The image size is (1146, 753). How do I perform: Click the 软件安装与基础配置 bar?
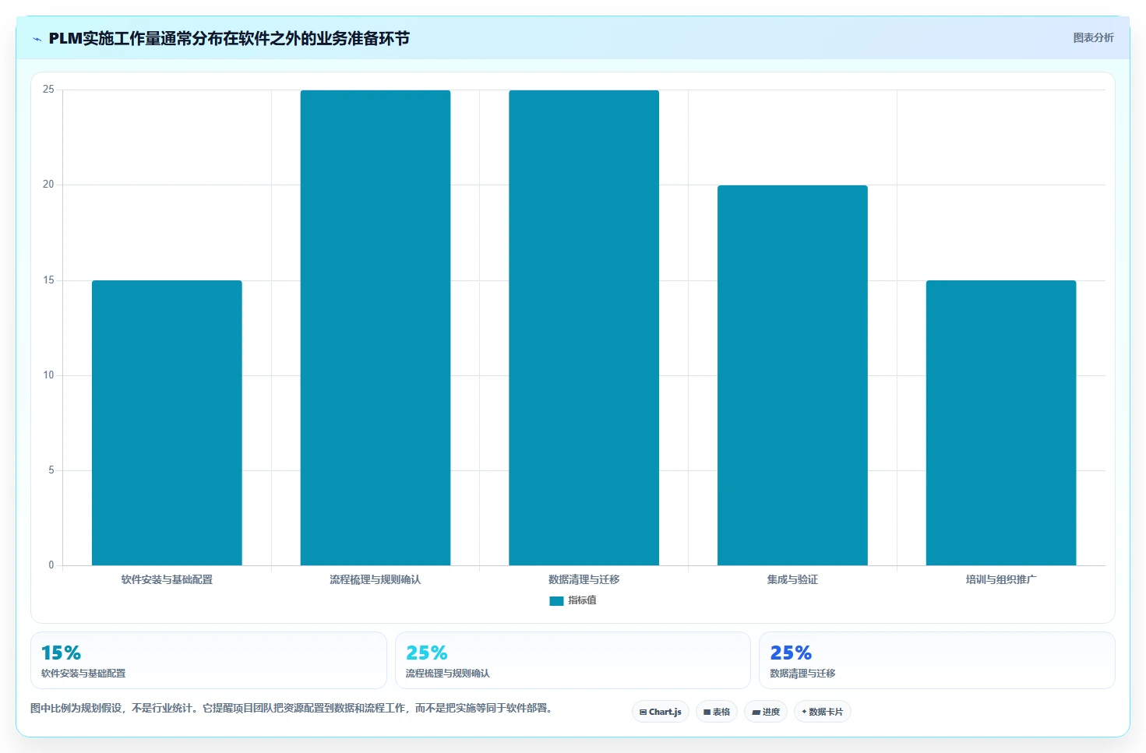[x=167, y=423]
